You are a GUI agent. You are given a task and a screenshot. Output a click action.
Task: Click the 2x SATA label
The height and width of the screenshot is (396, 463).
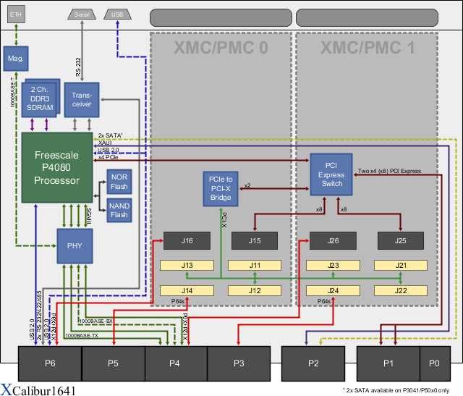click(x=111, y=135)
